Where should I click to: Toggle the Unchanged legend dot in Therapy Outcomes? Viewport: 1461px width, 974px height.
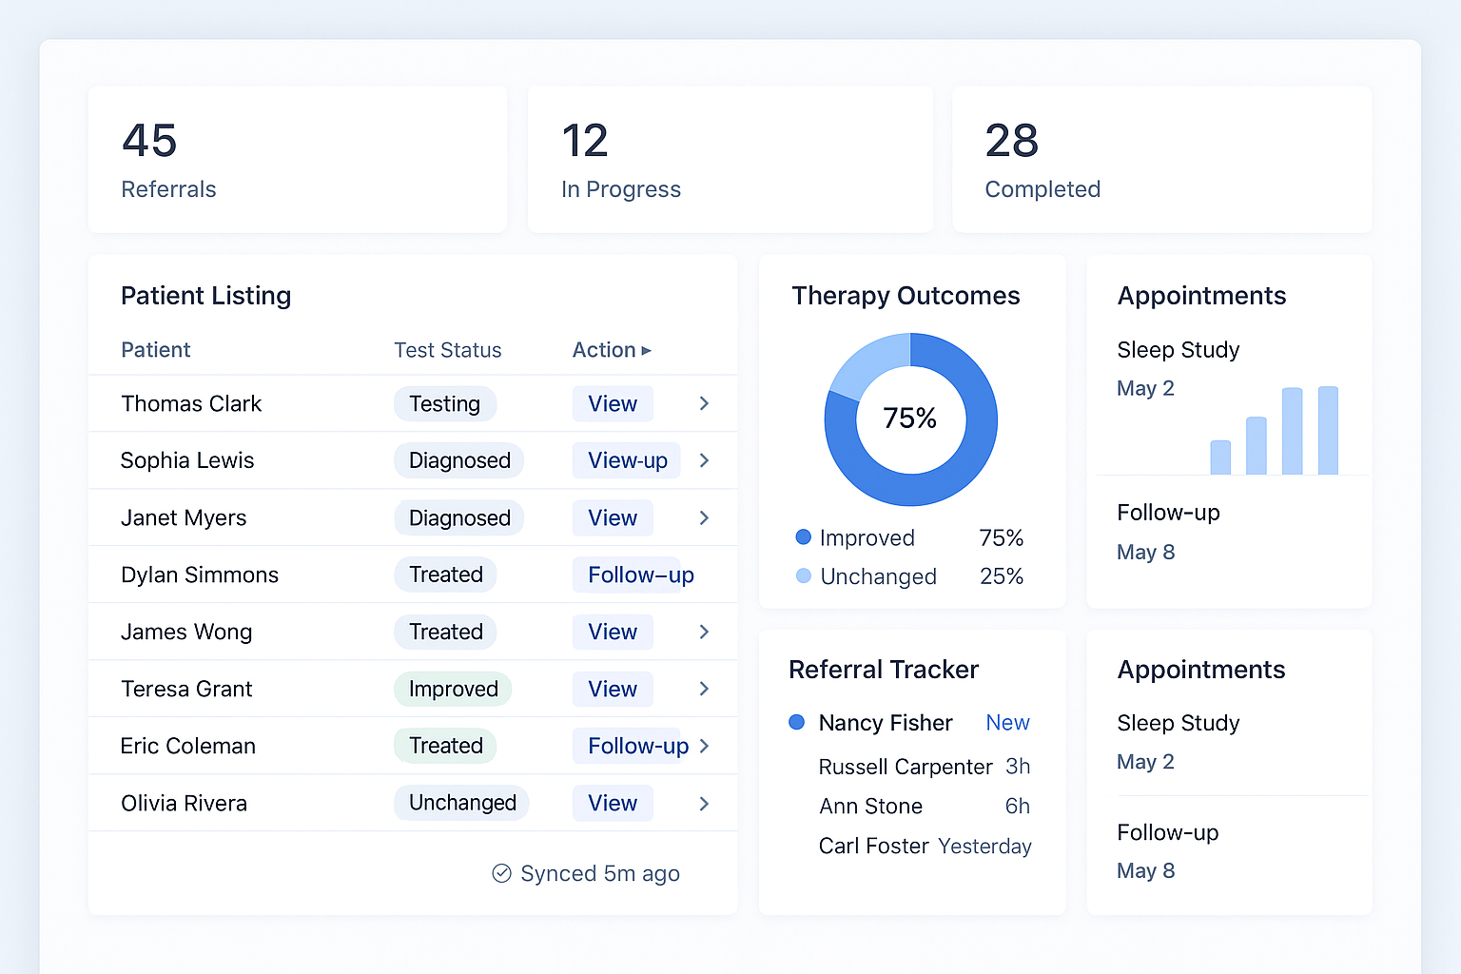tap(802, 576)
